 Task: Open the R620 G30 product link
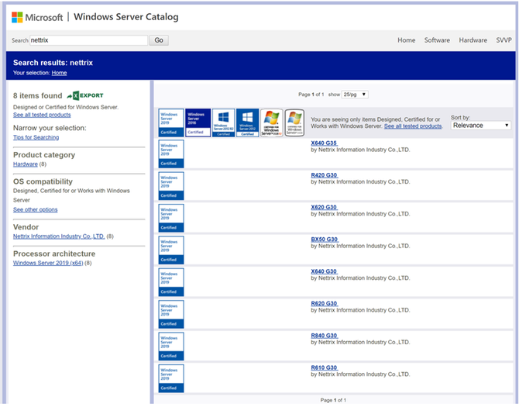(324, 304)
